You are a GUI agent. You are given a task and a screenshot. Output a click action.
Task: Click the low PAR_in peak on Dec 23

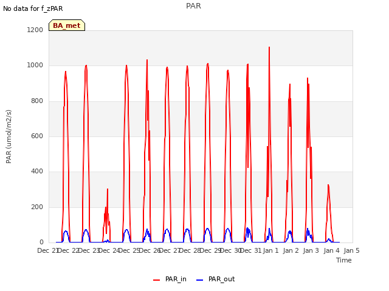[x=108, y=189]
